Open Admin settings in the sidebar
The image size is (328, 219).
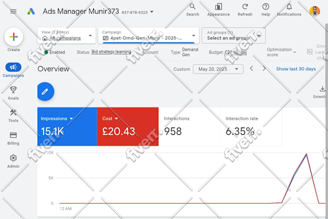pyautogui.click(x=13, y=161)
